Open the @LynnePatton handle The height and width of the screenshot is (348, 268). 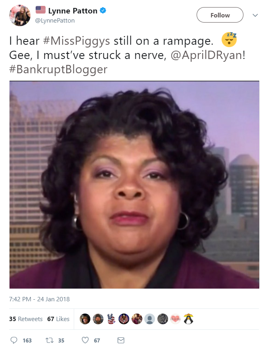tap(55, 21)
